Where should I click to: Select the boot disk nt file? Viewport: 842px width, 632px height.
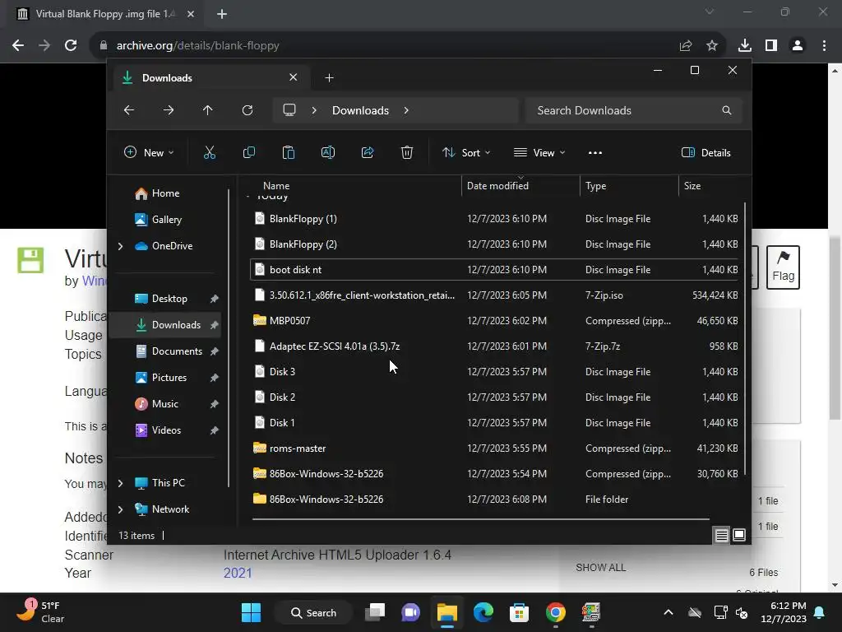pyautogui.click(x=494, y=269)
